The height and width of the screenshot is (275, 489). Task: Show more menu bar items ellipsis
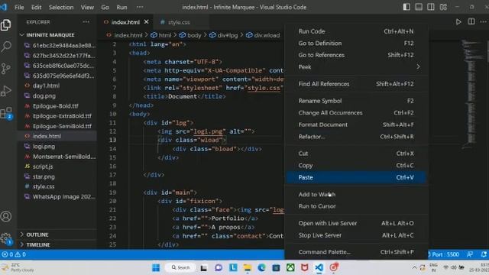click(140, 7)
